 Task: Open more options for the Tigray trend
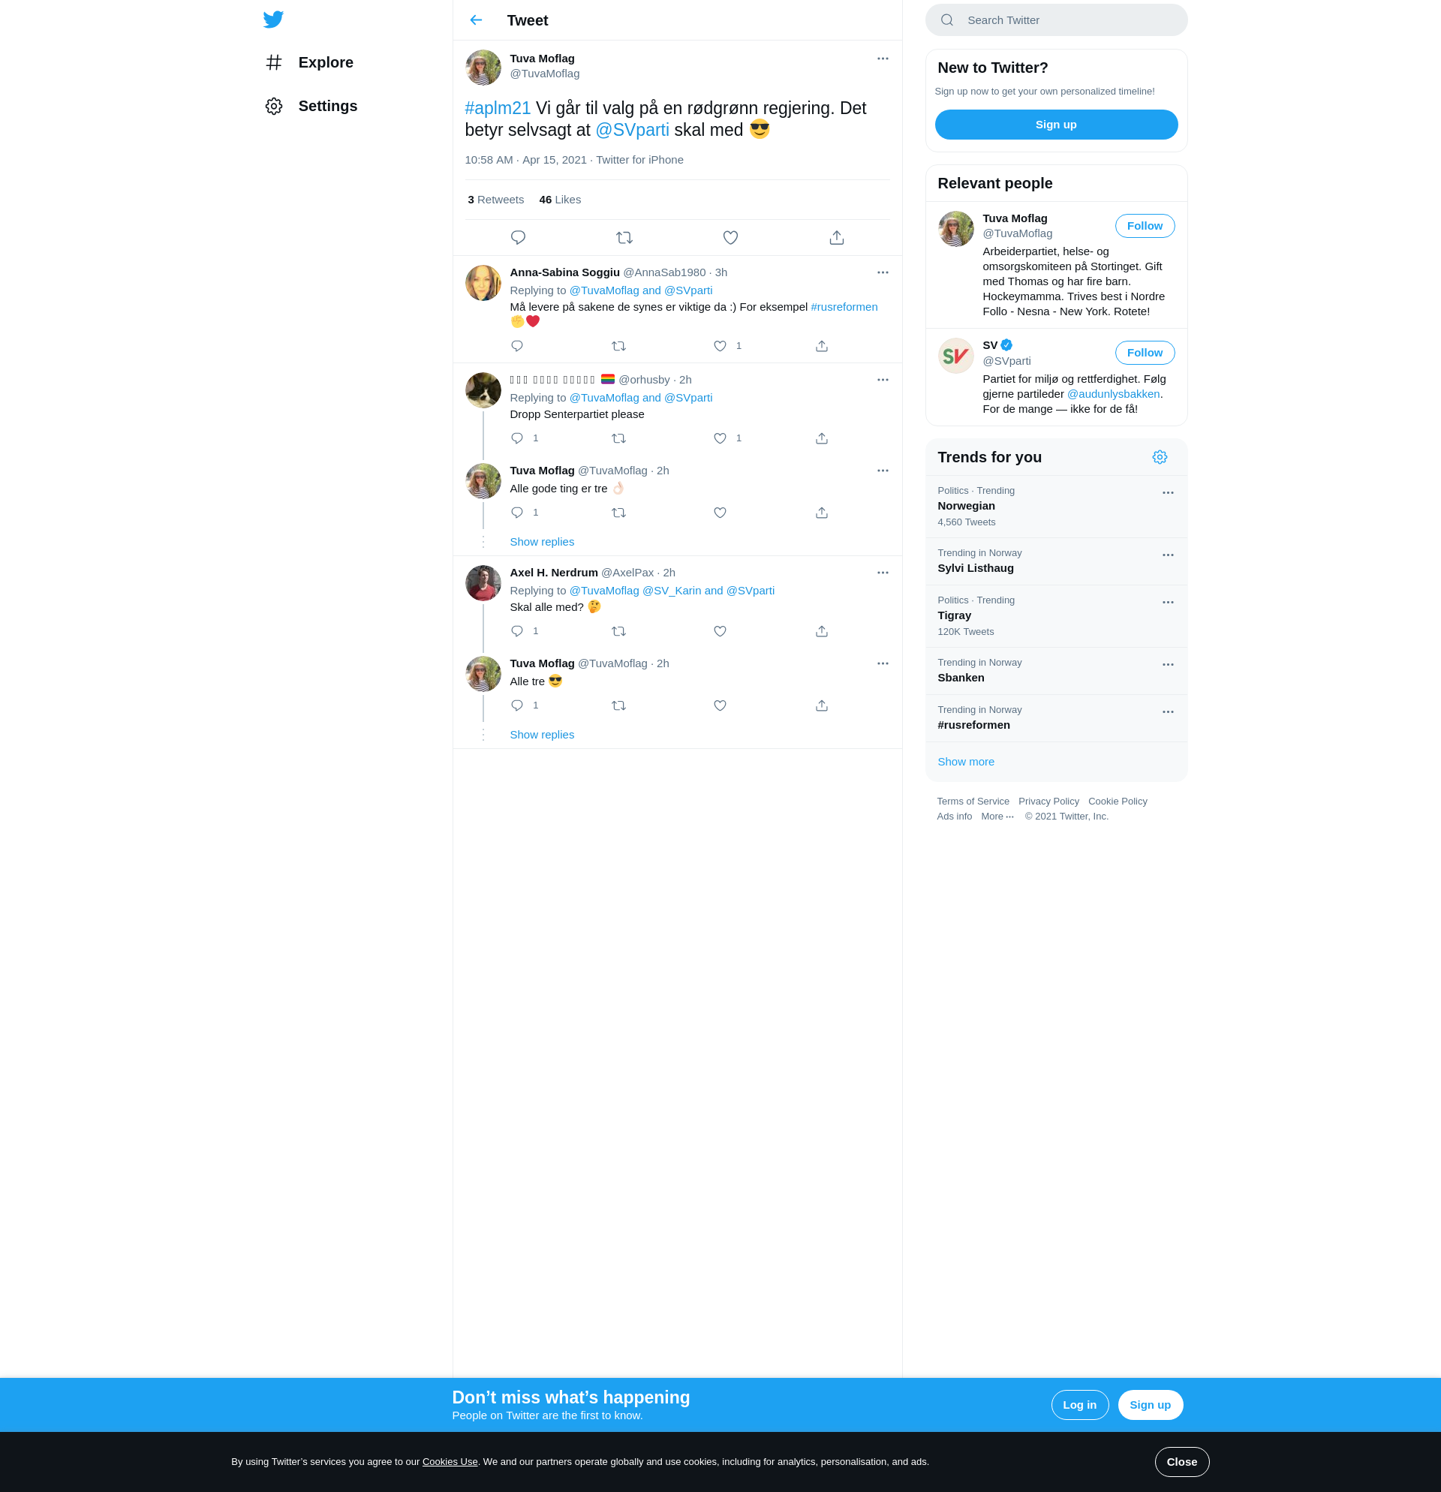tap(1168, 603)
